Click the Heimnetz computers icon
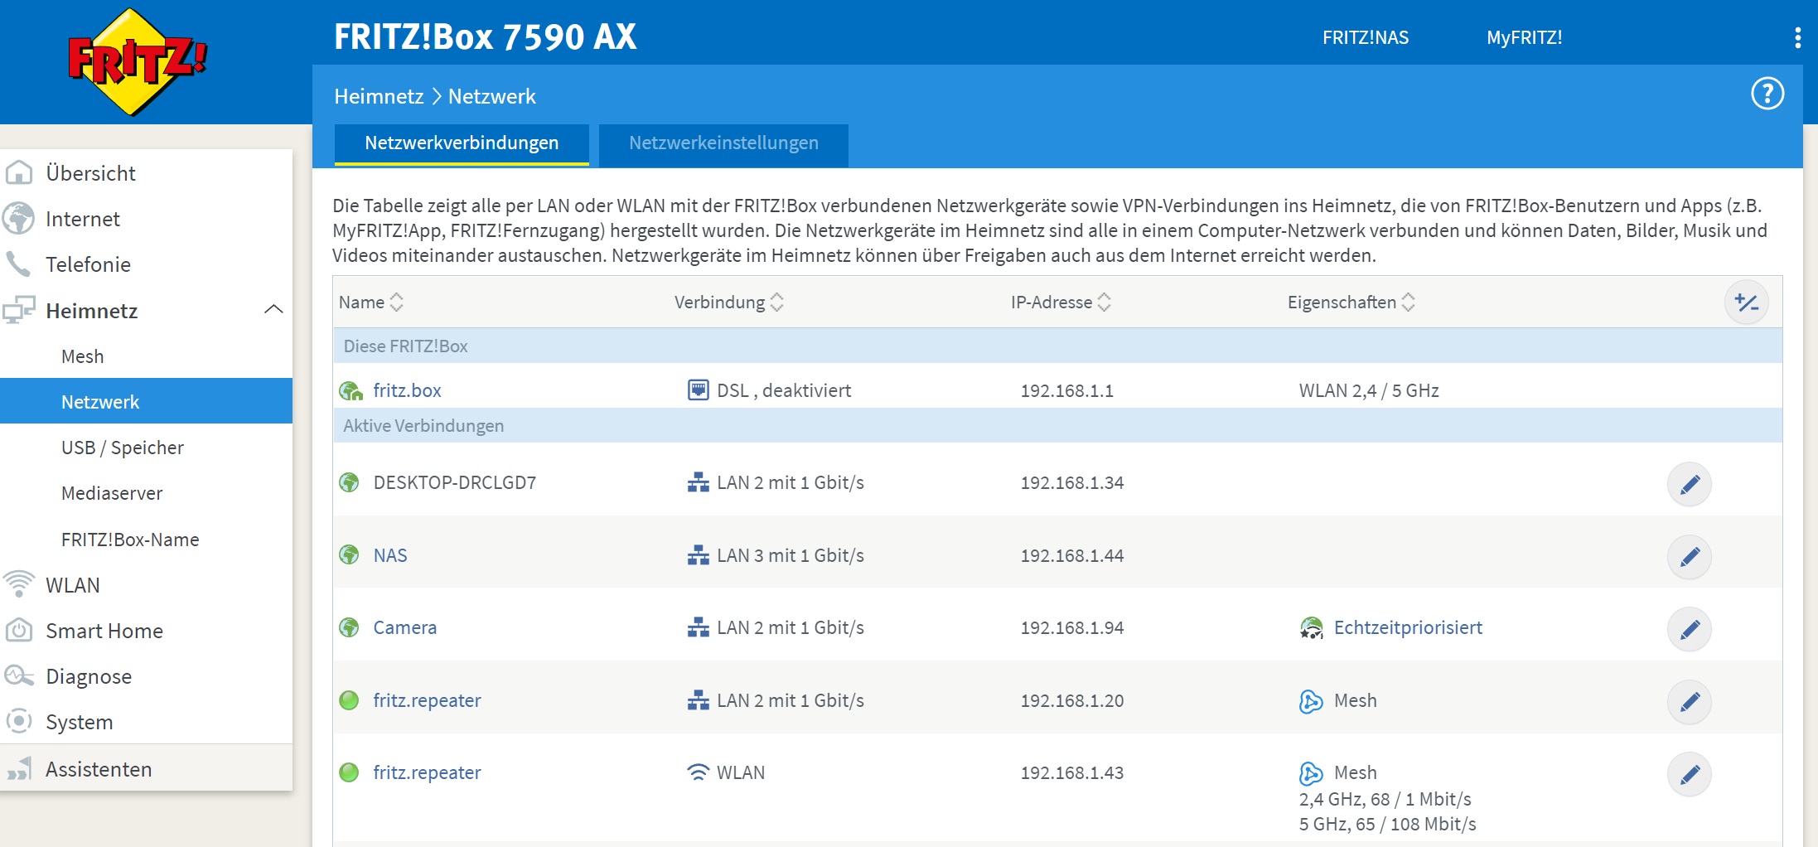 pyautogui.click(x=19, y=311)
